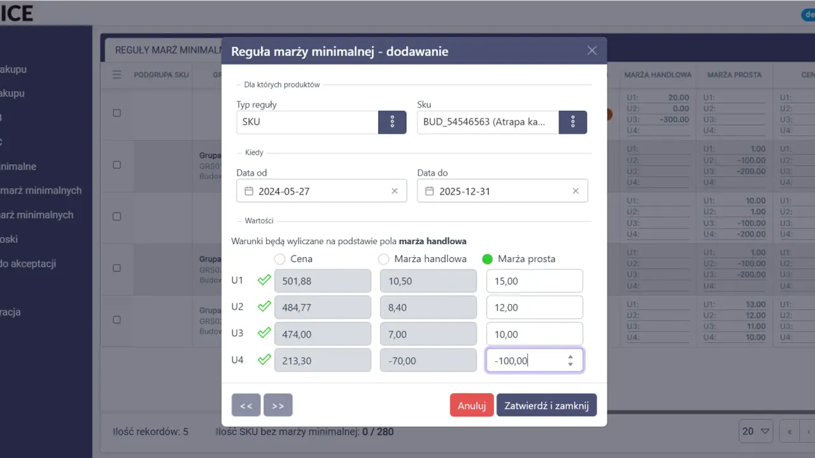Go to first page in pagination
This screenshot has height=458, width=815.
pyautogui.click(x=790, y=431)
